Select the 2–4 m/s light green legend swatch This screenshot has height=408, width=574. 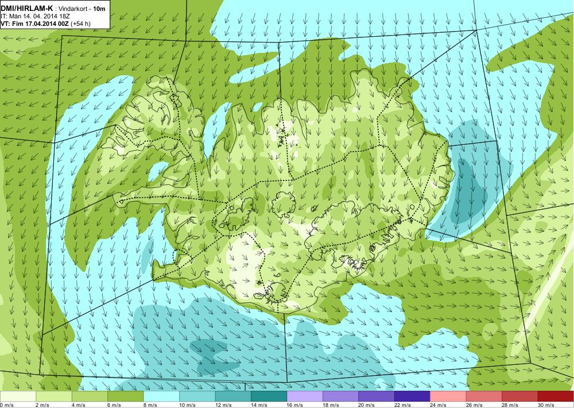[x=54, y=397]
